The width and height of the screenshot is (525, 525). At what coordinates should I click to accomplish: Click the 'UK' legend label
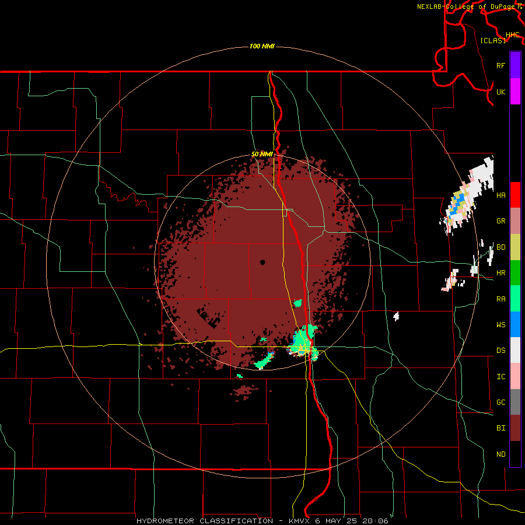point(501,92)
